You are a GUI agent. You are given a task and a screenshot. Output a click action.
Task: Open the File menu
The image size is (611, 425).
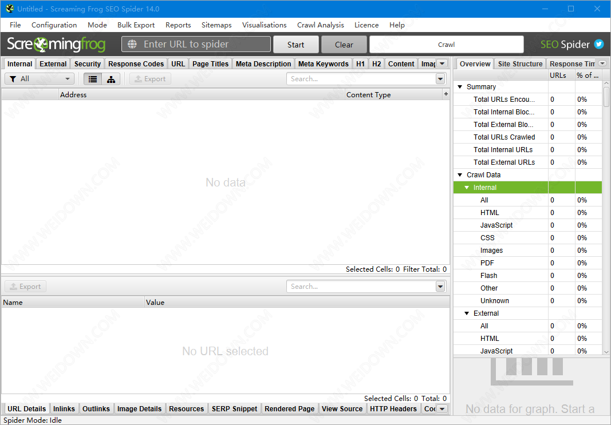[x=15, y=25]
